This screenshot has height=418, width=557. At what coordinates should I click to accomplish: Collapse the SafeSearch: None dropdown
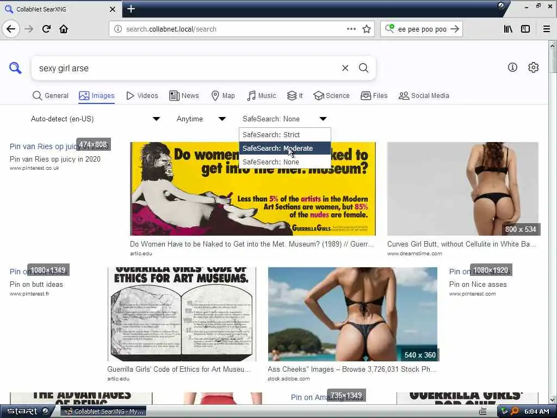coord(284,119)
